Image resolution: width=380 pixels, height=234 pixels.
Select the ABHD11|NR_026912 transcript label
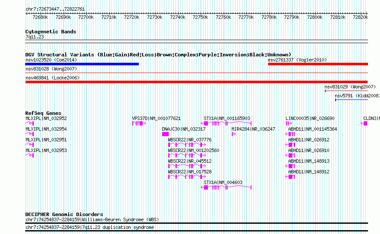pos(309,140)
